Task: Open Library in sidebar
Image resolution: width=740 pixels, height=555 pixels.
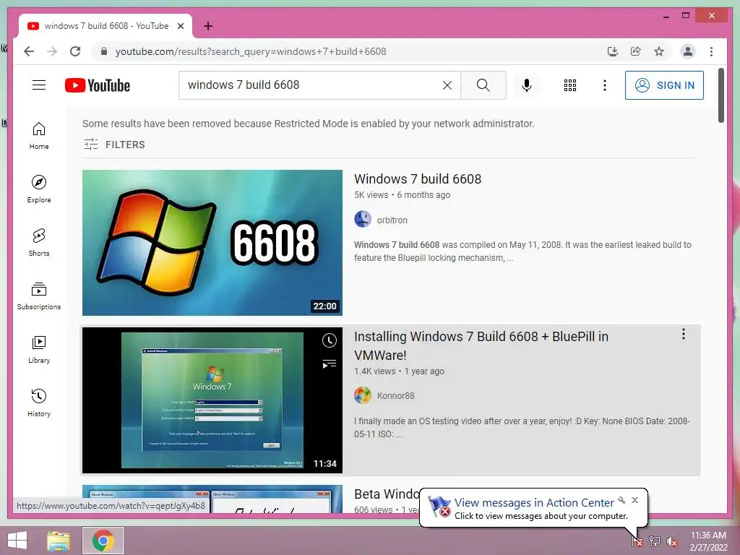Action: (39, 350)
